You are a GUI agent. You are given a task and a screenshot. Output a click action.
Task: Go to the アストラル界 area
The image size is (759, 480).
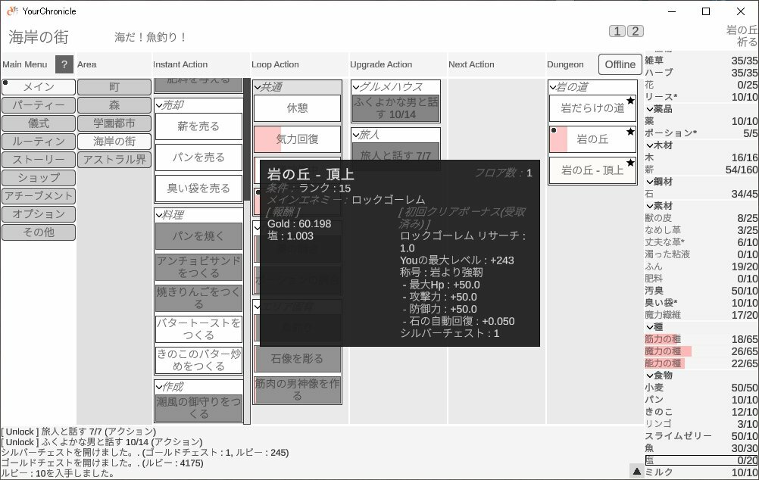tap(114, 160)
